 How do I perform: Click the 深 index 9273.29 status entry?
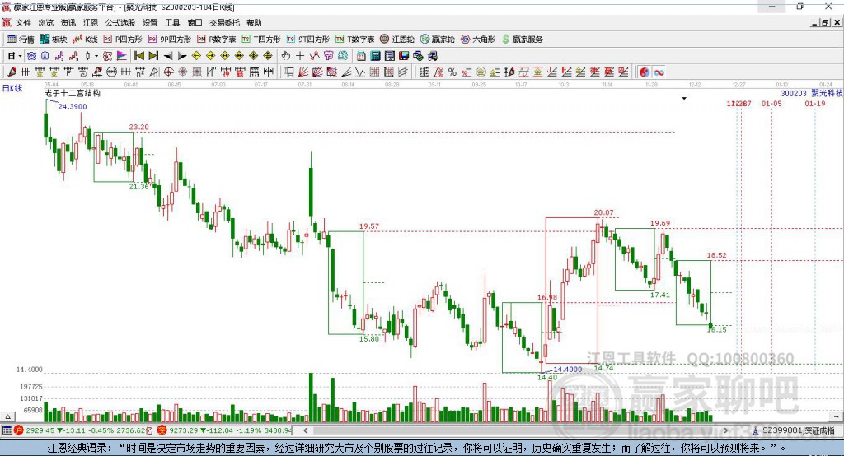coord(225,430)
